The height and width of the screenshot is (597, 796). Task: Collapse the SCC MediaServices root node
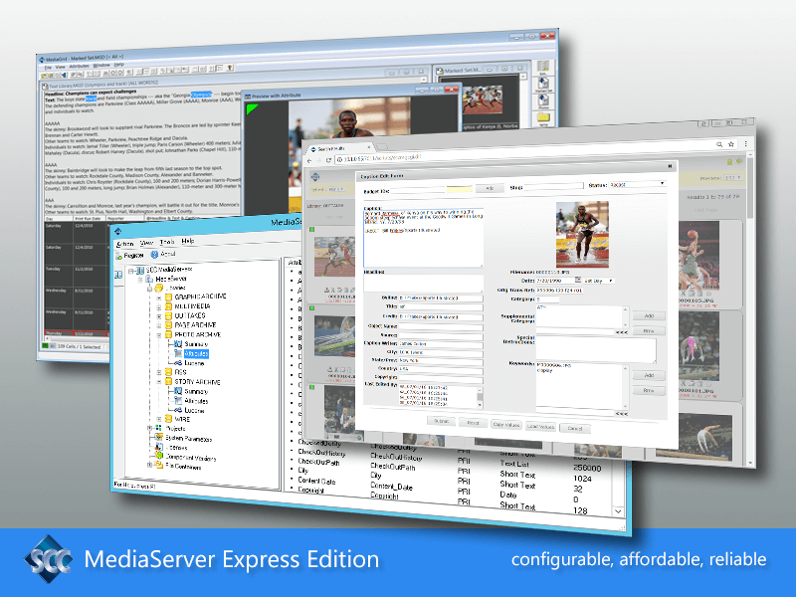tap(131, 271)
